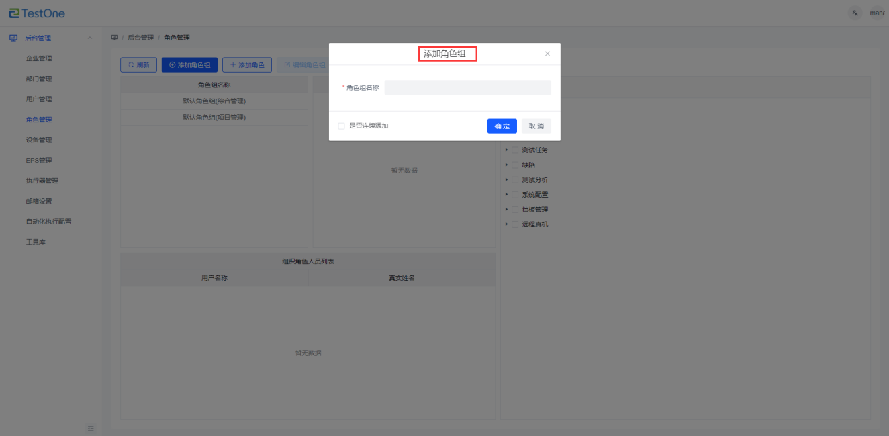Click the 角色组名称 column header
This screenshot has width=889, height=436.
click(x=214, y=85)
